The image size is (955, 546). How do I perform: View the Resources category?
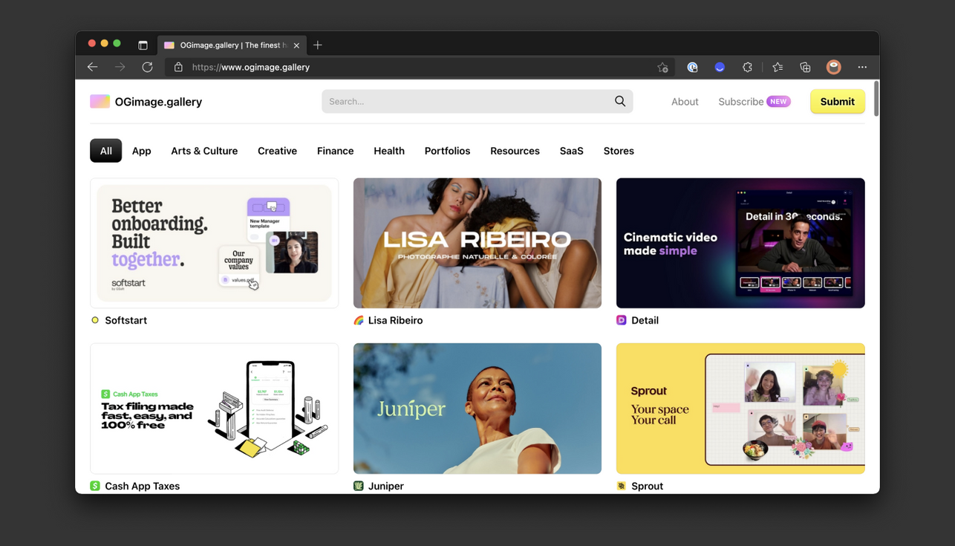515,151
